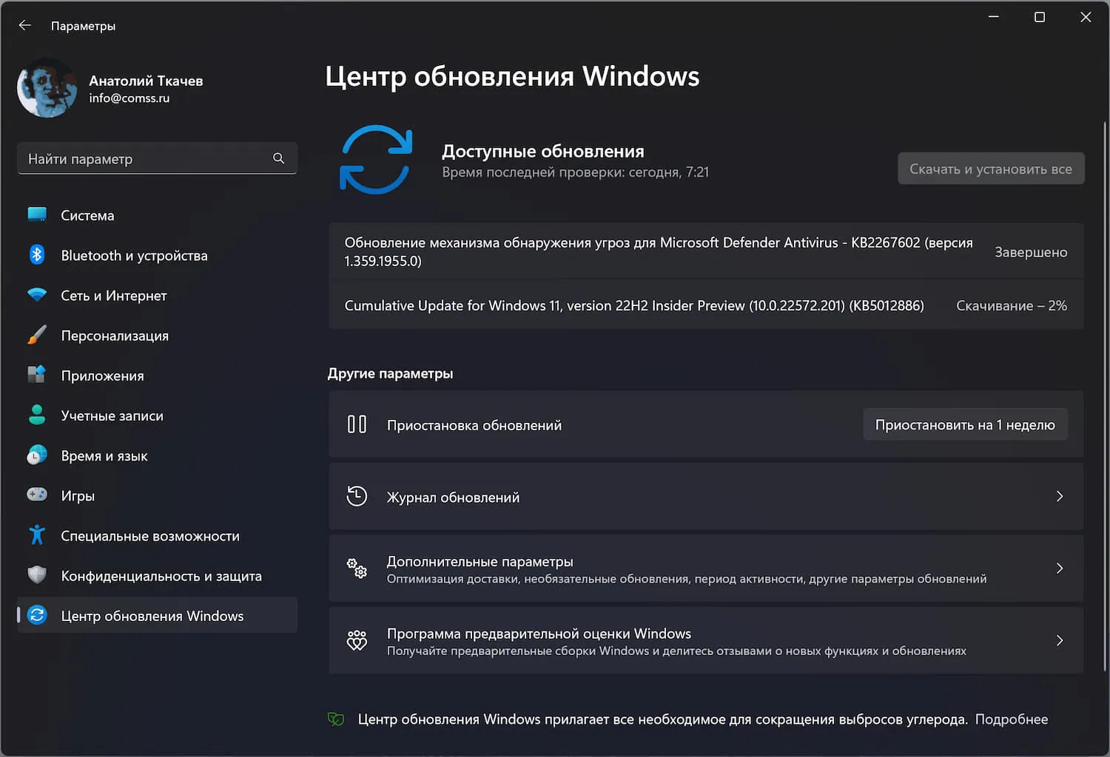This screenshot has width=1110, height=757.
Task: Select the Сеть и Интернет globe icon
Action: pos(37,295)
